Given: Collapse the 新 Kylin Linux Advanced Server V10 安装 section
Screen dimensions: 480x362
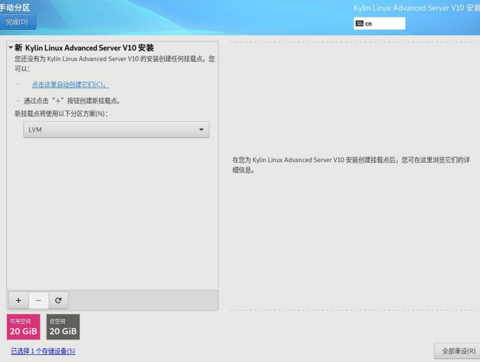Looking at the screenshot, I should [11, 47].
